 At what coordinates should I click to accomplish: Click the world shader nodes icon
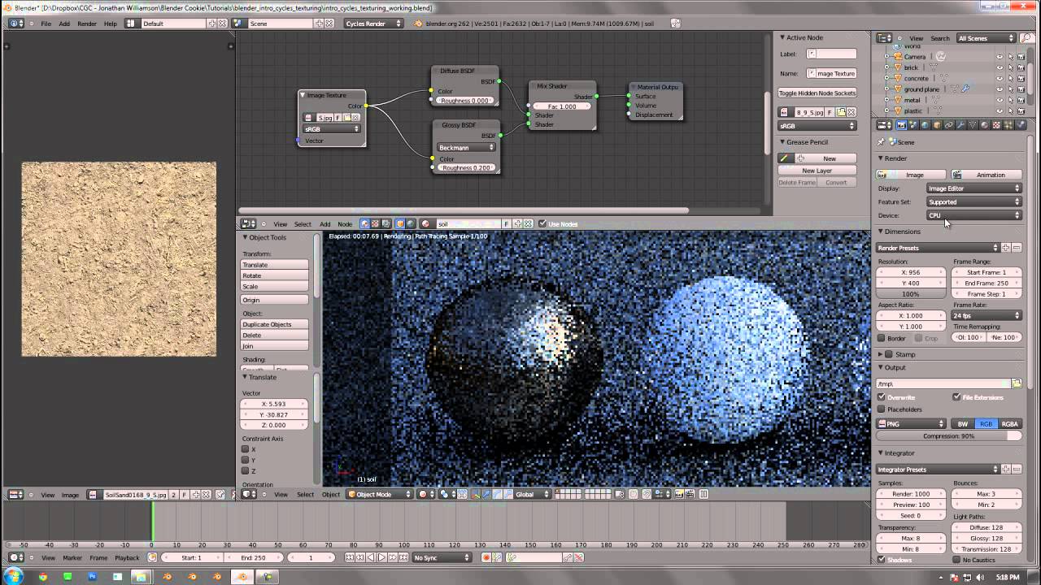point(411,223)
